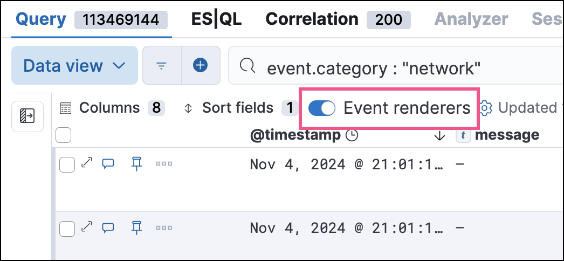The height and width of the screenshot is (261, 564).
Task: Select the first event row checkbox
Action: 67,164
